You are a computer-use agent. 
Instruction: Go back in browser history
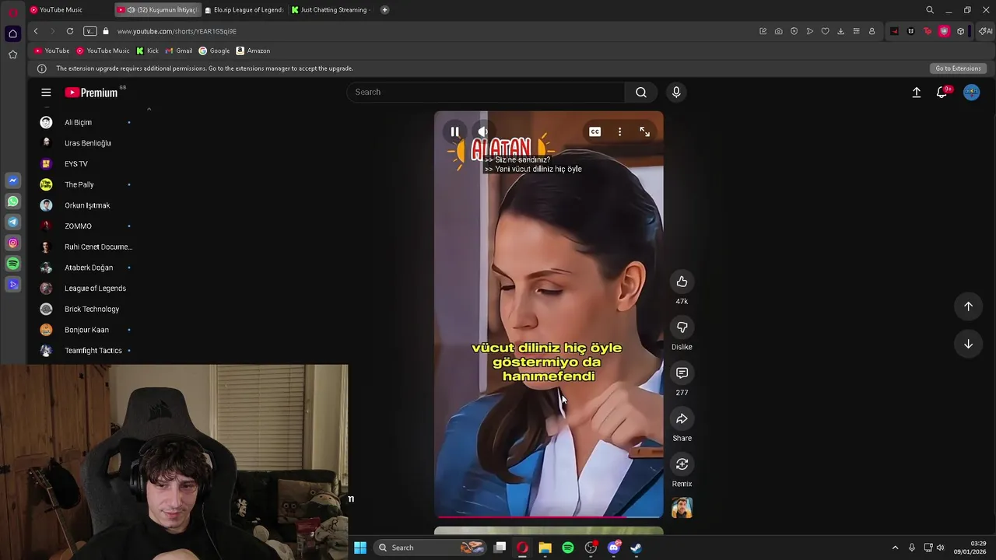36,31
